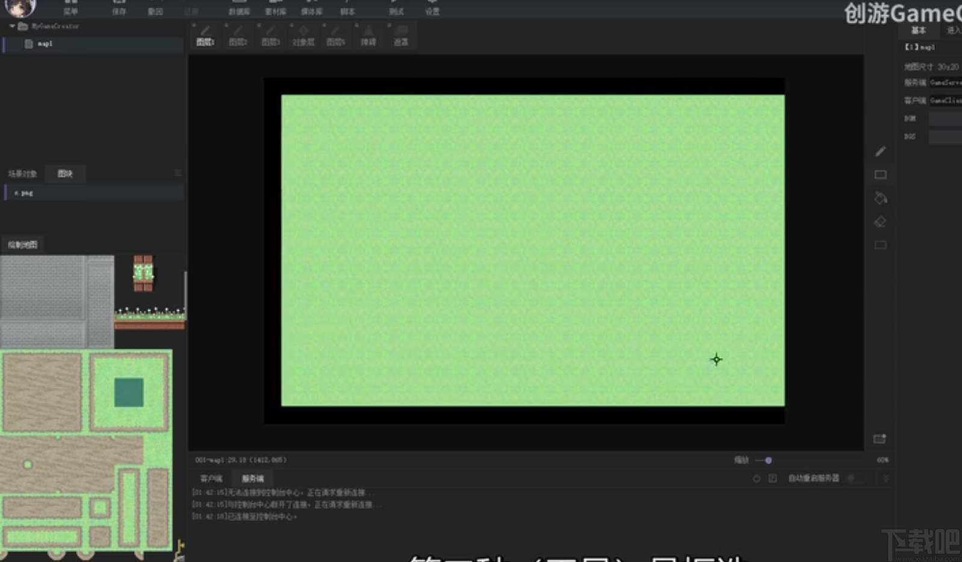Screen dimensions: 962x562
Task: Select the selection box tool below eraser
Action: pos(880,245)
